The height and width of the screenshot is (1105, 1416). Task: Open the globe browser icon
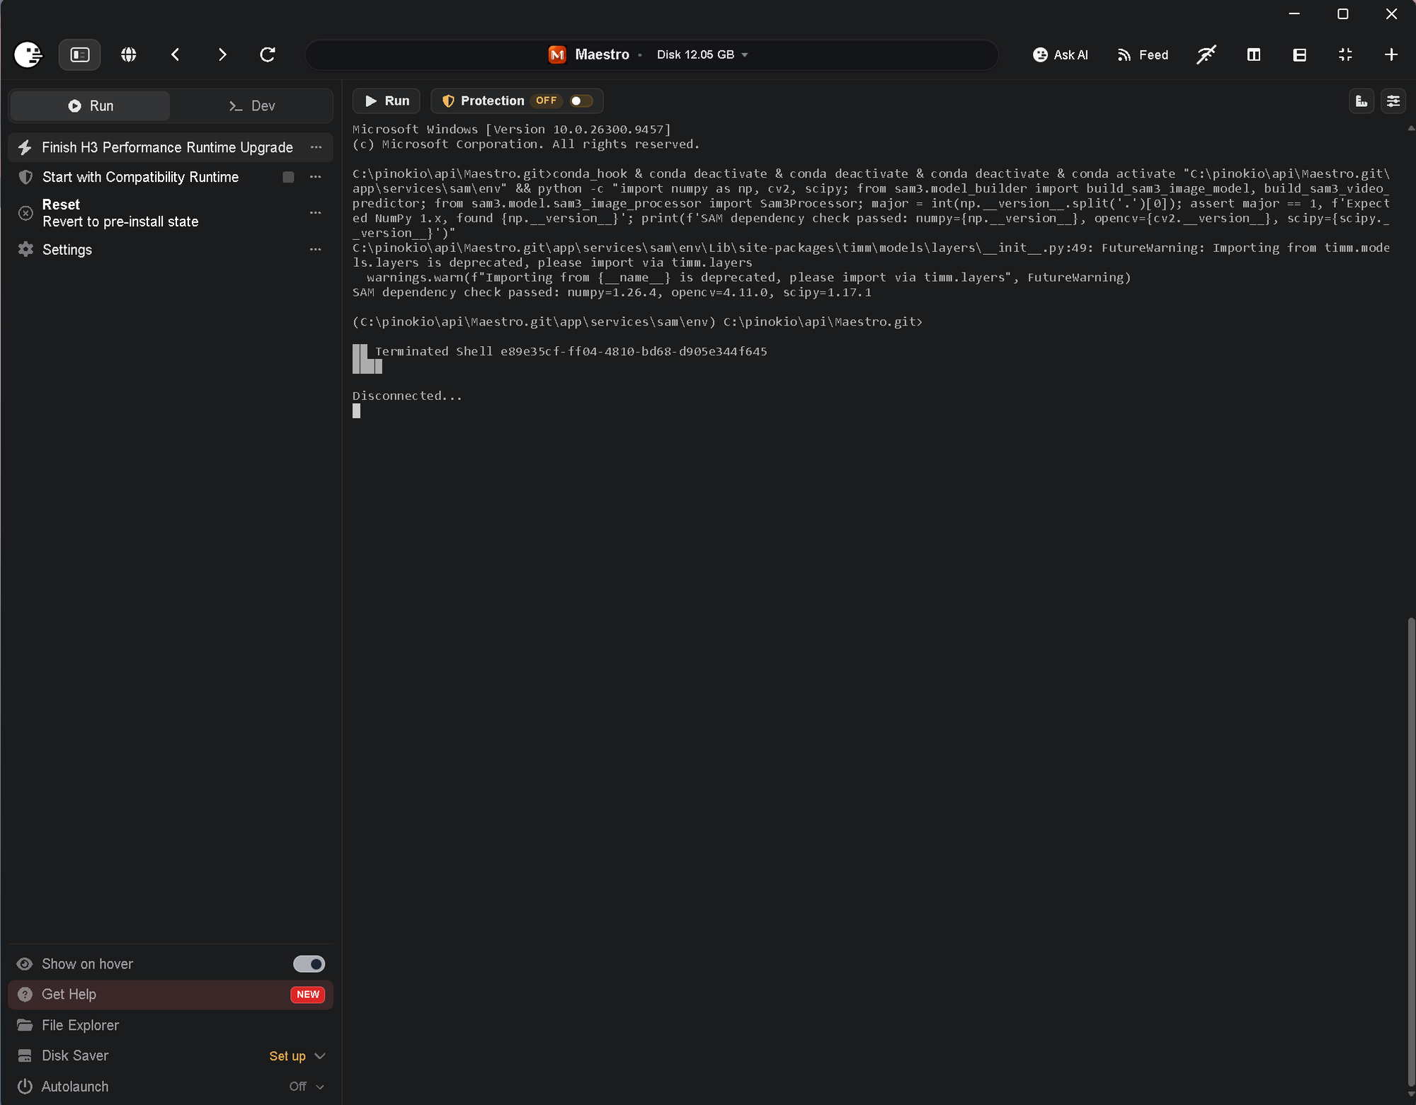[x=128, y=55]
